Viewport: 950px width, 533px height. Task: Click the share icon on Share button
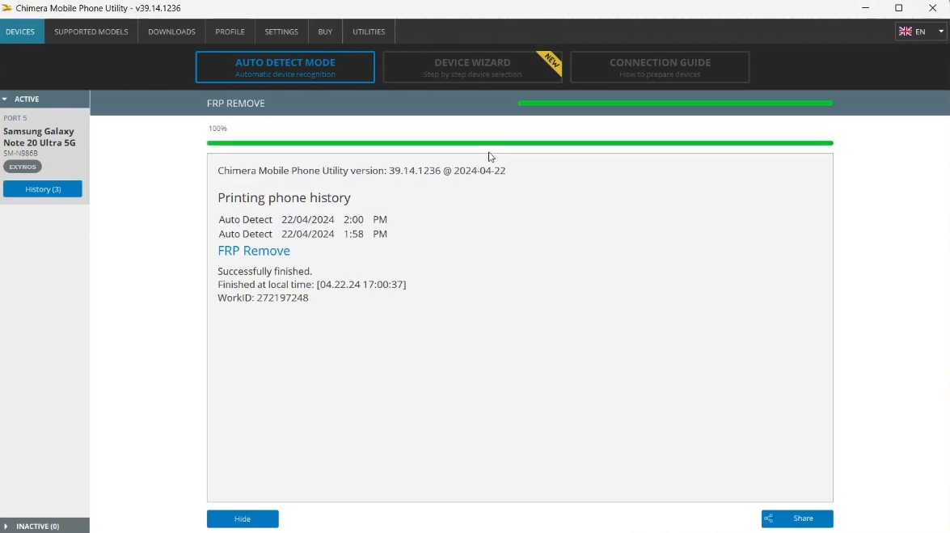(768, 518)
